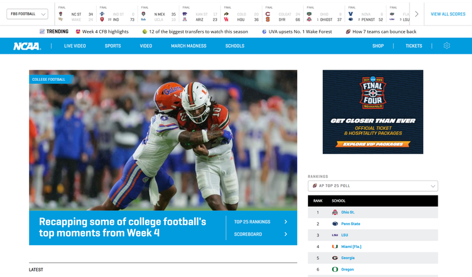Screen dimensions: 472x277
Task: Open the COLGAT vs SYR final score
Action: click(x=283, y=14)
